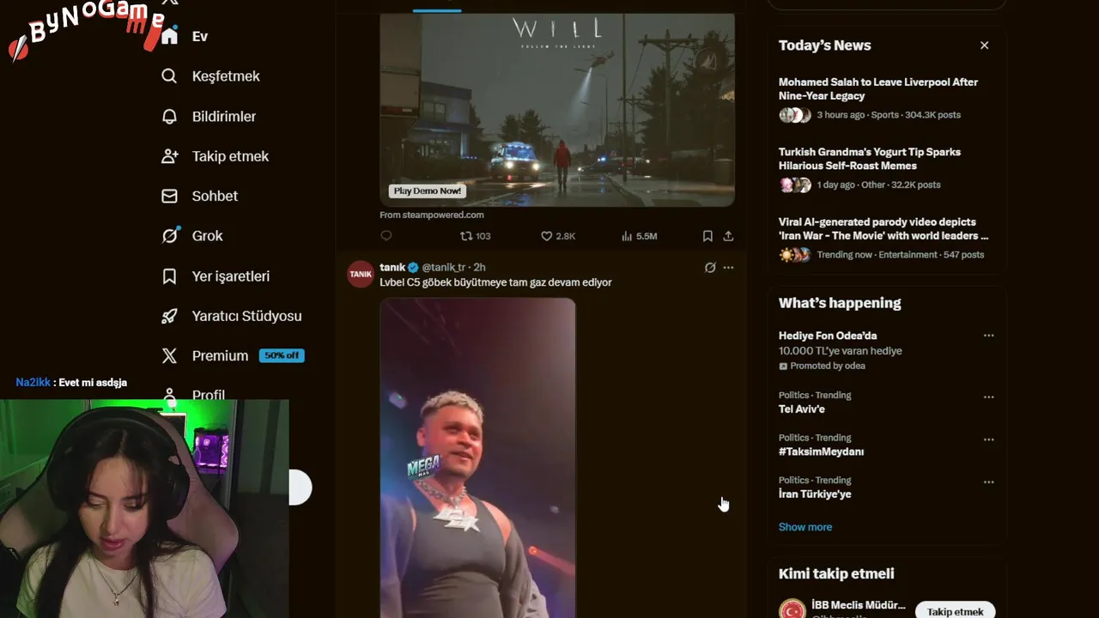Select Yer işaretleri menu item

pyautogui.click(x=230, y=276)
